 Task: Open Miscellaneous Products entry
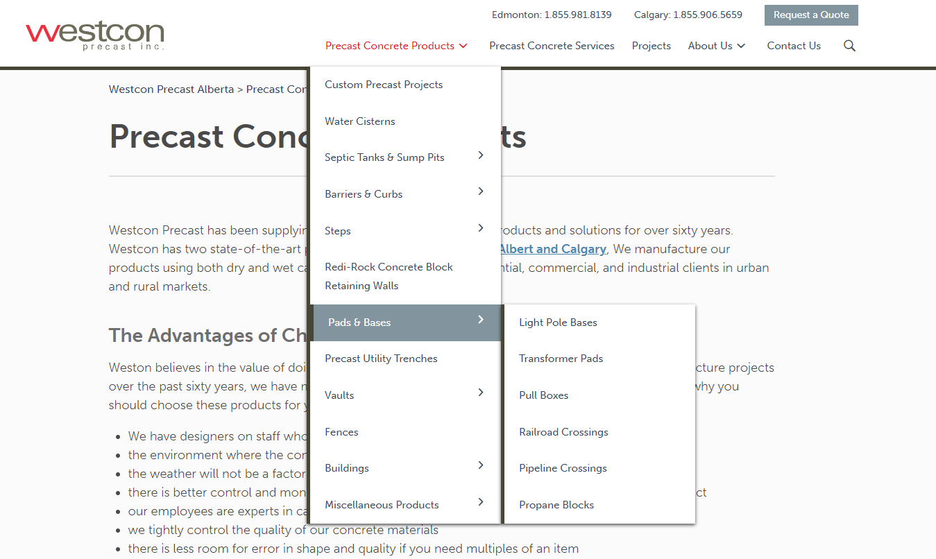(382, 505)
